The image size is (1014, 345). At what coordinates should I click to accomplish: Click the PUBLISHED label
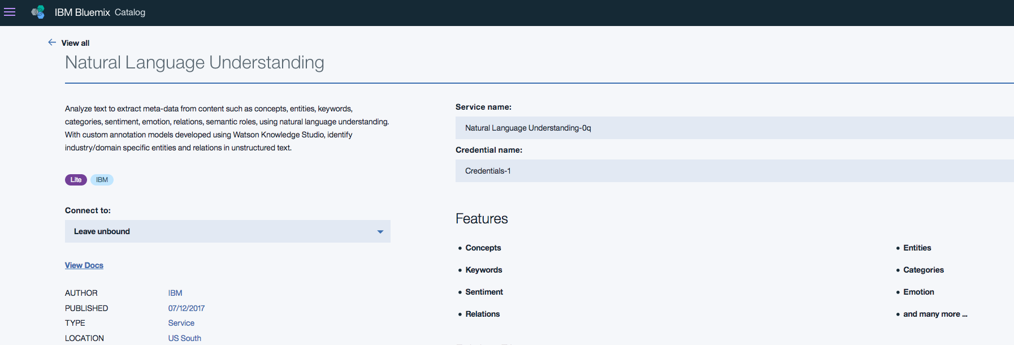click(86, 308)
